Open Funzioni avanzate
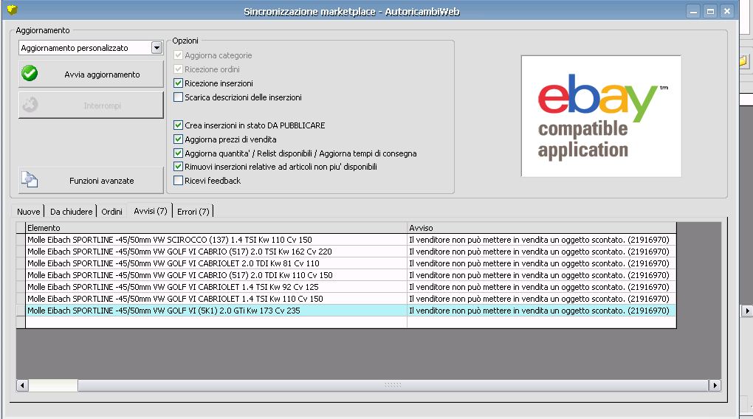Screen dimensions: 753x419 (91, 181)
